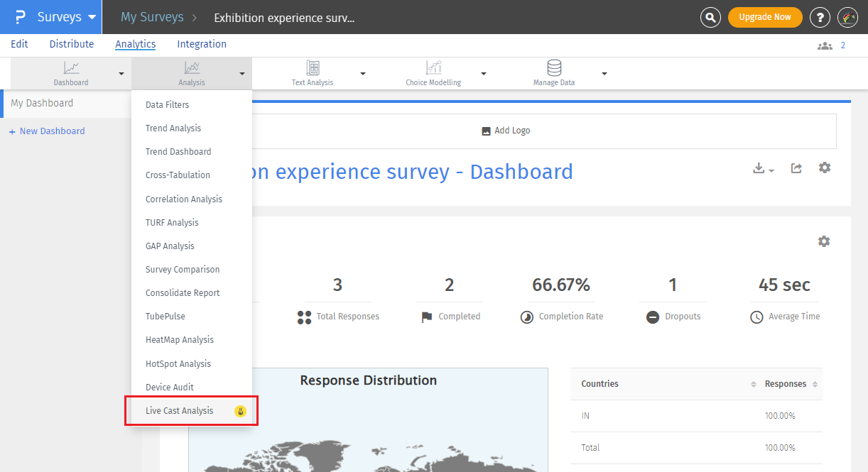Open the user profile avatar icon
Screen dimensions: 868x472
pyautogui.click(x=848, y=18)
